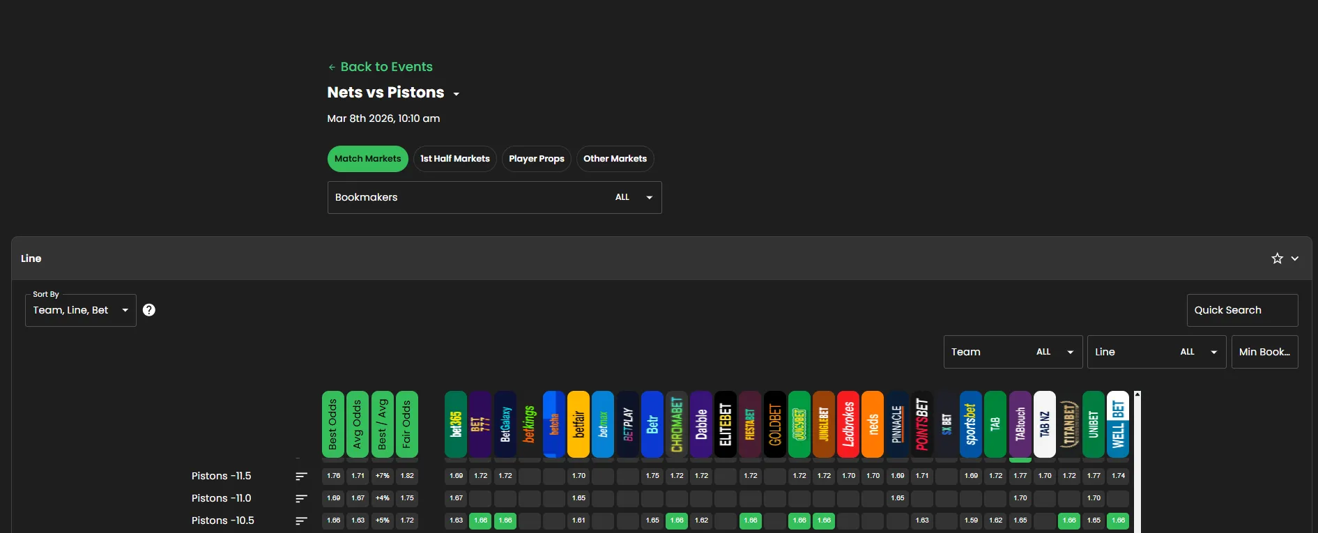Click the Best Odds column header

[x=333, y=424]
